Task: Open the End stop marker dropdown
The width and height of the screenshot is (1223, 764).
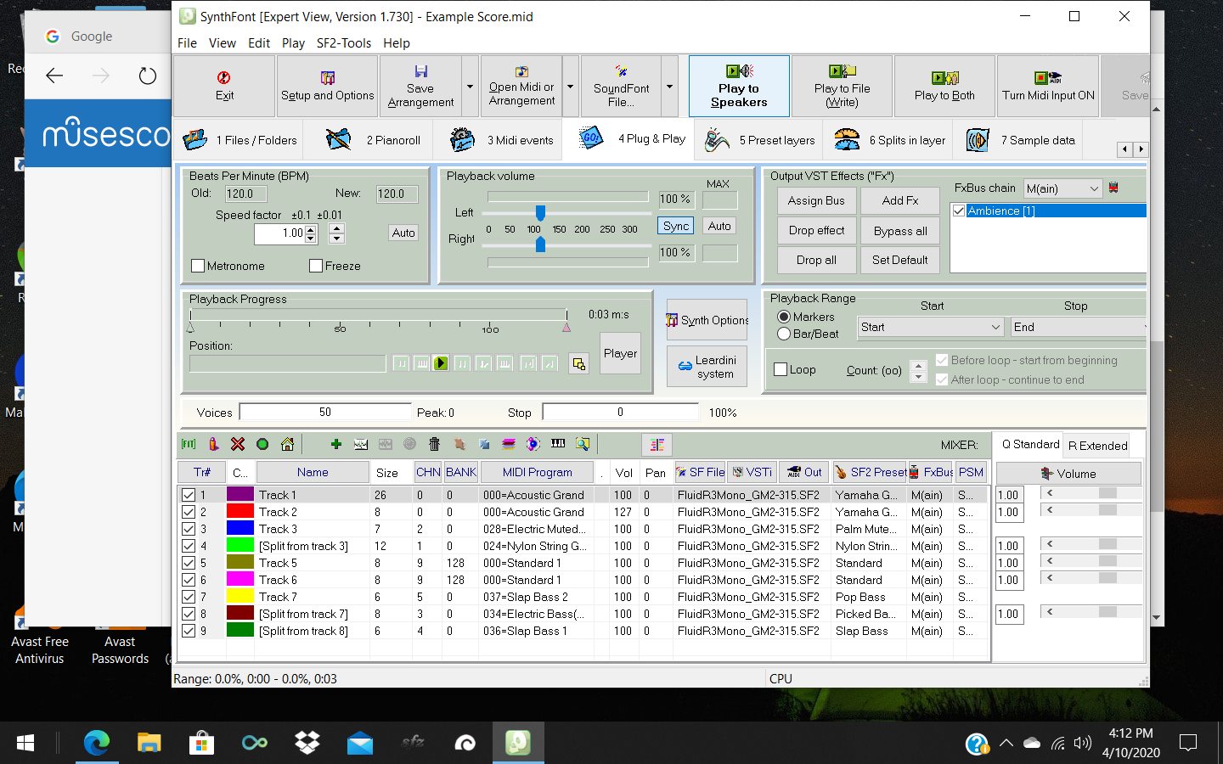Action: 1080,327
